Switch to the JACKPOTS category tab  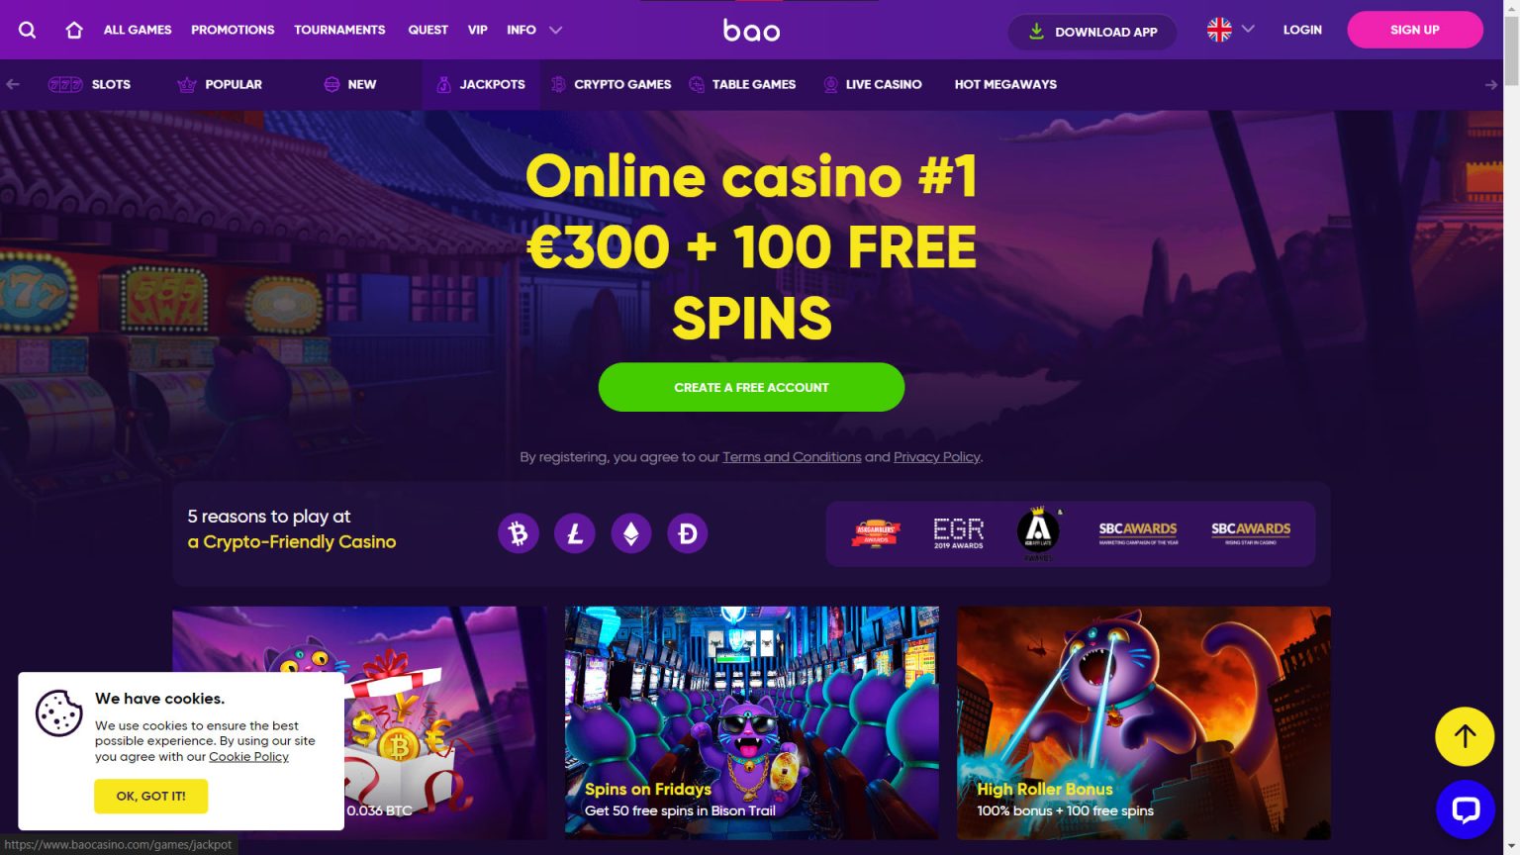coord(481,85)
